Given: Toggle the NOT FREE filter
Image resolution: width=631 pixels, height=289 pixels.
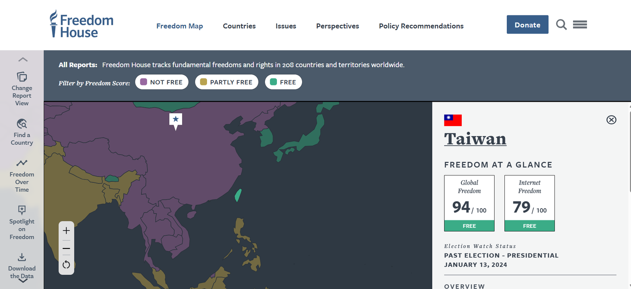Looking at the screenshot, I should coord(162,82).
